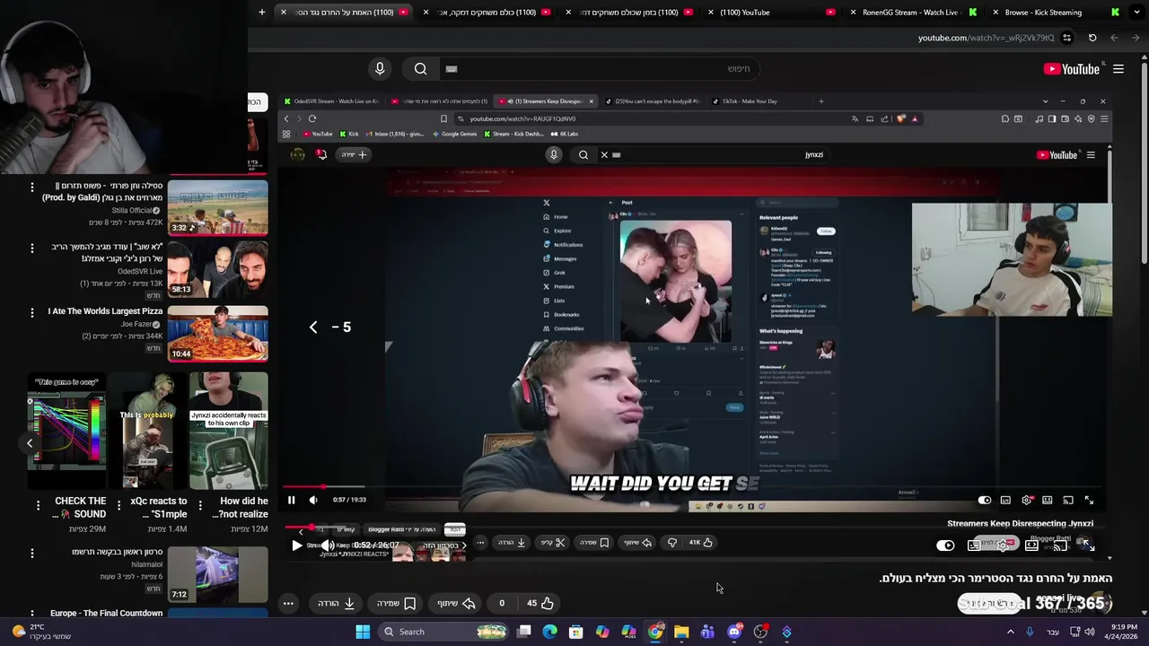Toggle autoplay switch on outer video player
Viewport: 1149px width, 646px height.
pos(945,545)
